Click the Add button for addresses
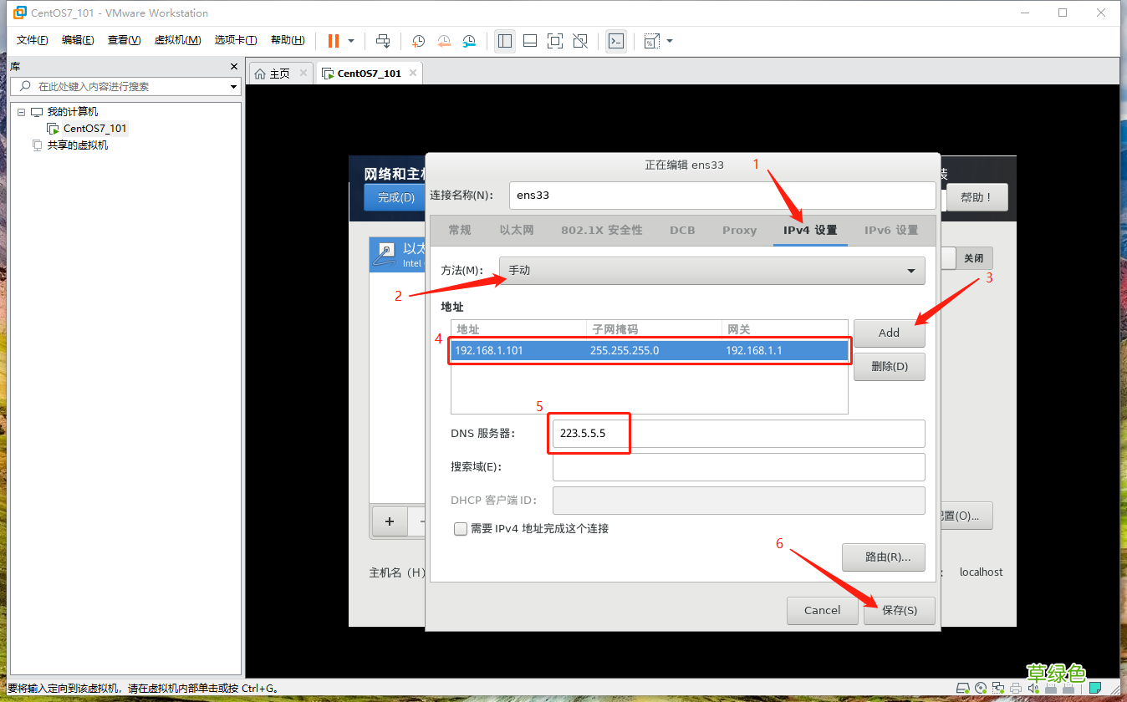Image resolution: width=1127 pixels, height=702 pixels. click(889, 333)
